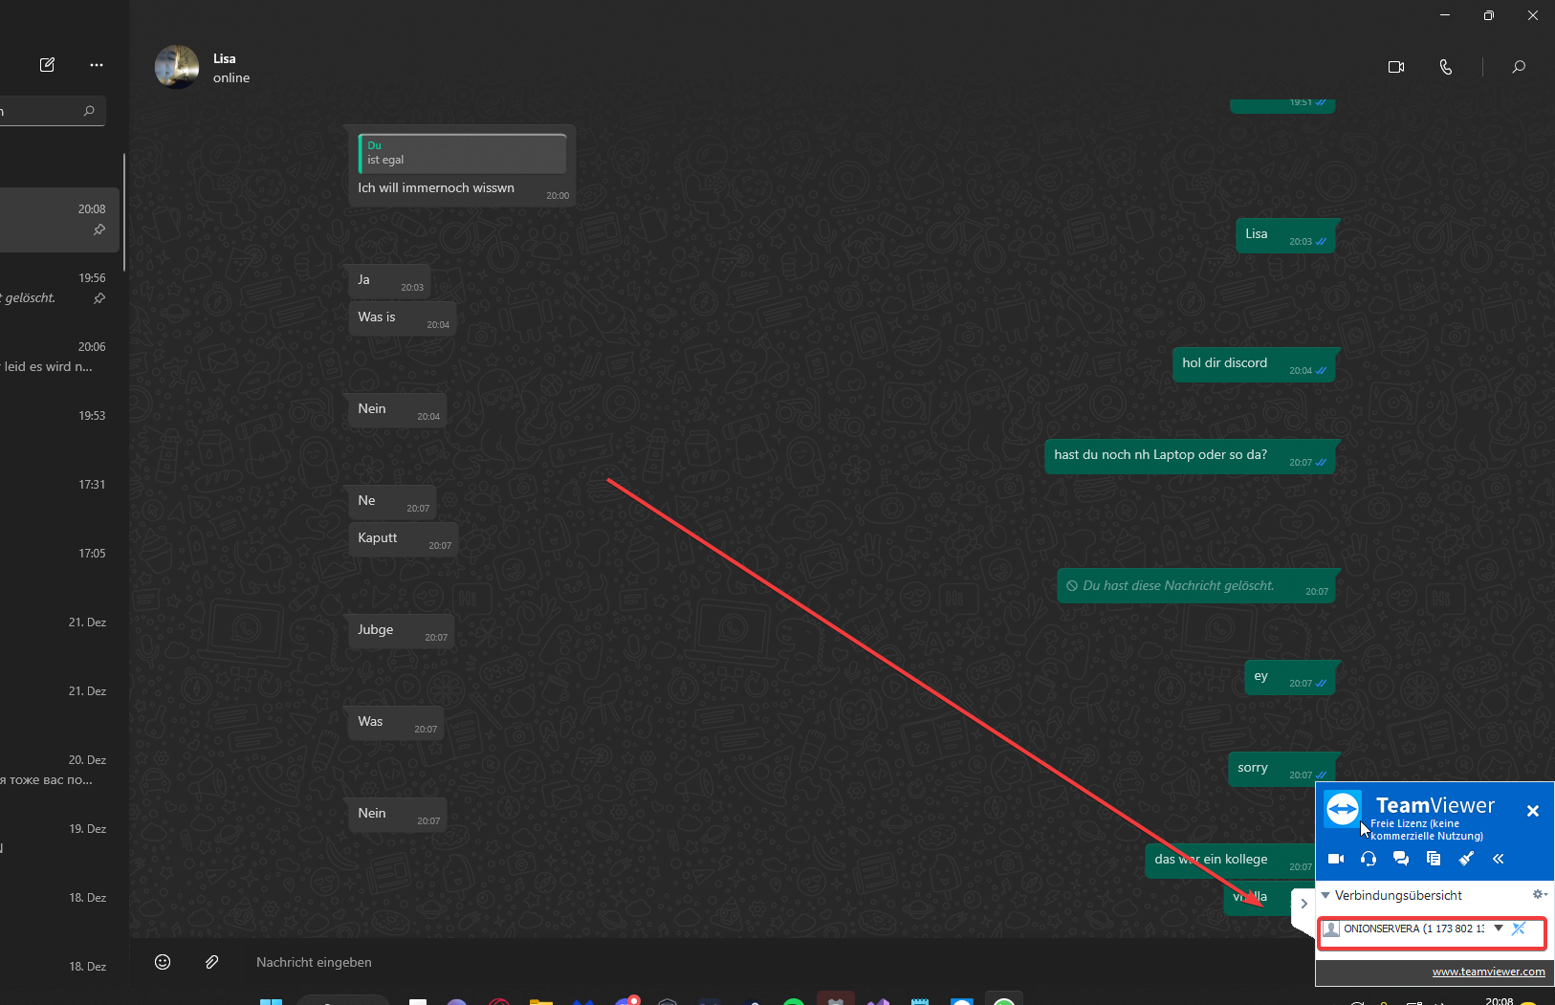Screen dimensions: 1555x1005
Task: Collapse the TeamViewer panel with double chevron
Action: pyautogui.click(x=1499, y=859)
